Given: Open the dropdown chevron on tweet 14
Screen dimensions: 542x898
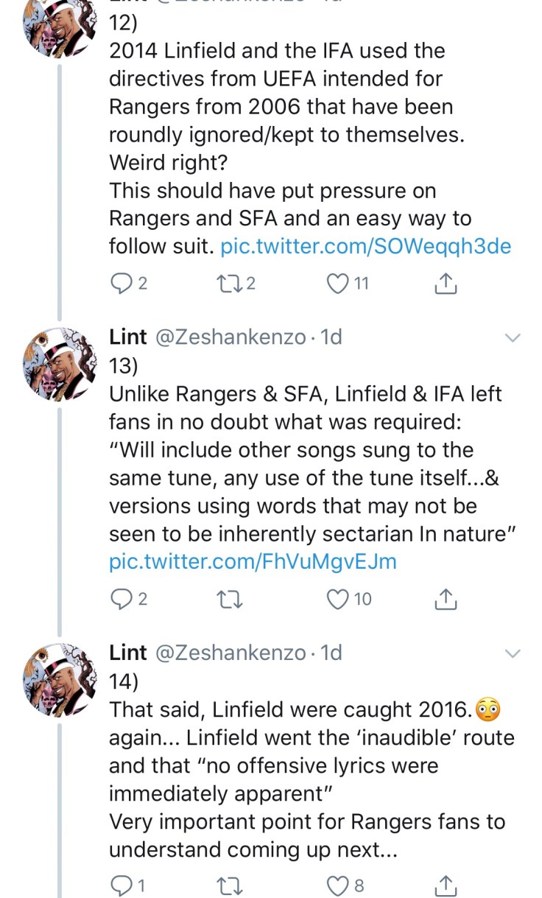Looking at the screenshot, I should [513, 653].
